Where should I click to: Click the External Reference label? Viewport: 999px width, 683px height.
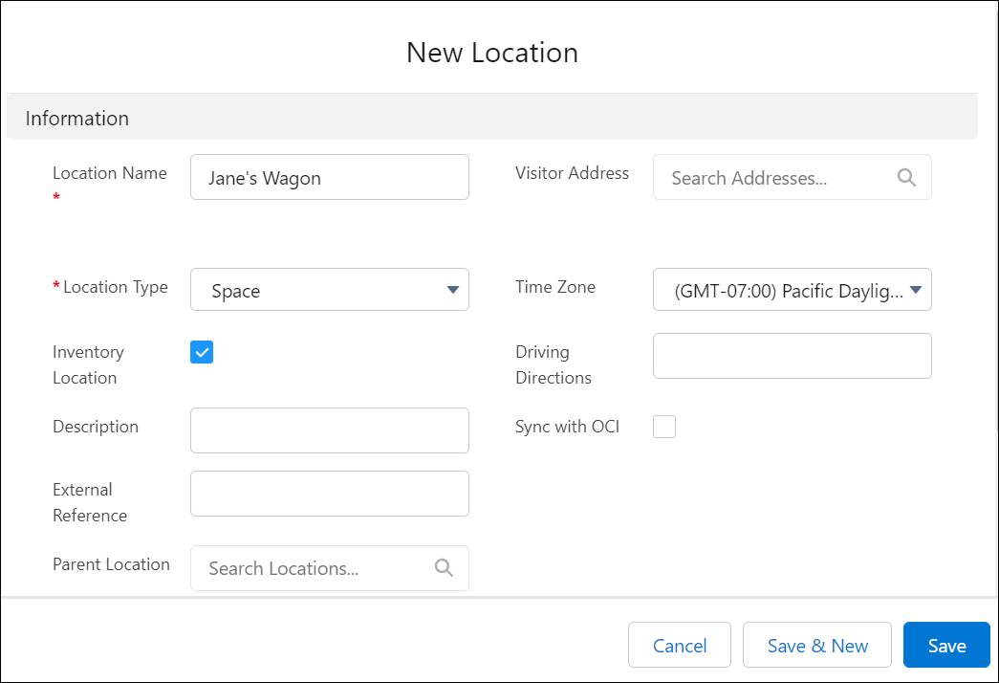pos(90,502)
